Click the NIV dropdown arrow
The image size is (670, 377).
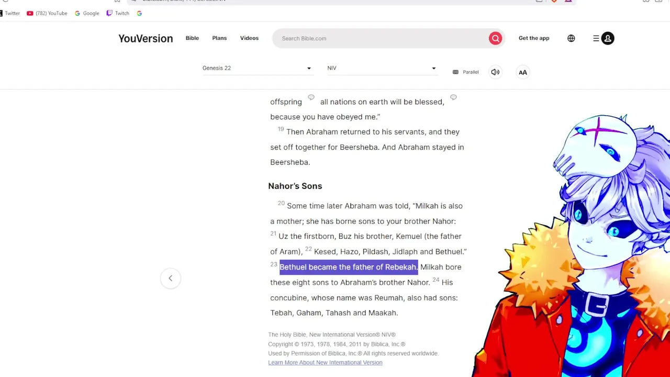(x=433, y=68)
